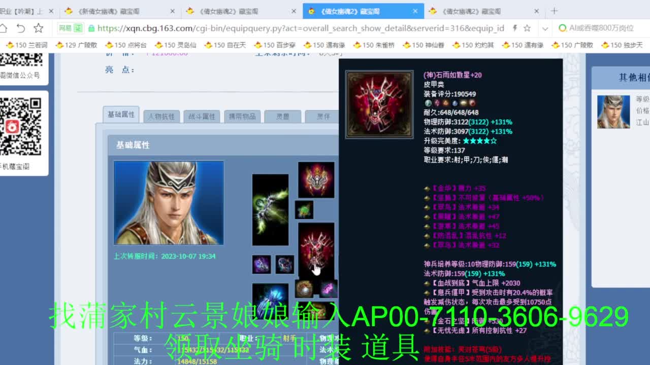Viewport: 650px width, 365px height.
Task: Open the 150 灵岛仙 bookmark
Action: tap(175, 45)
